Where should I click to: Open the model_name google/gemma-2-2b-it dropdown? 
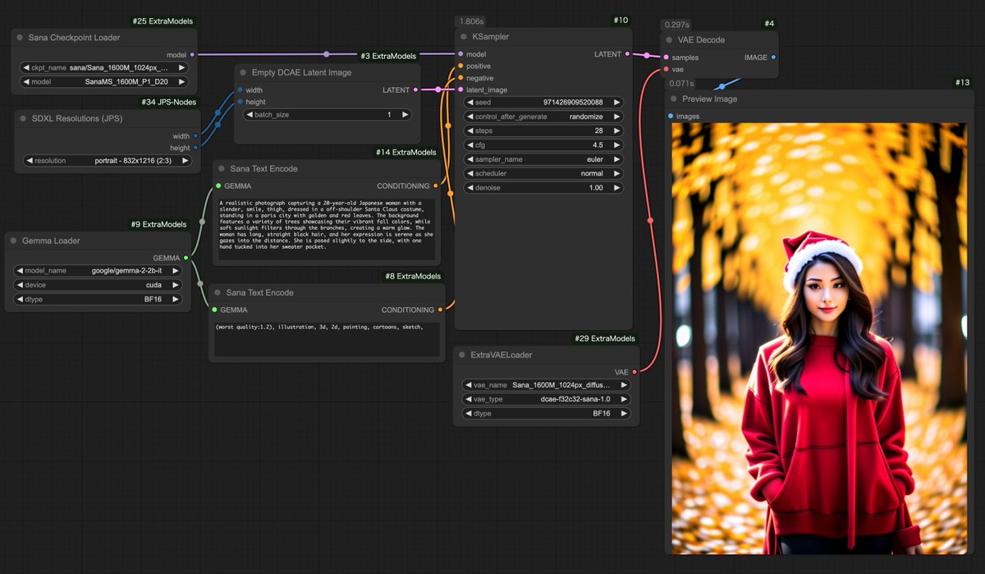pos(98,270)
